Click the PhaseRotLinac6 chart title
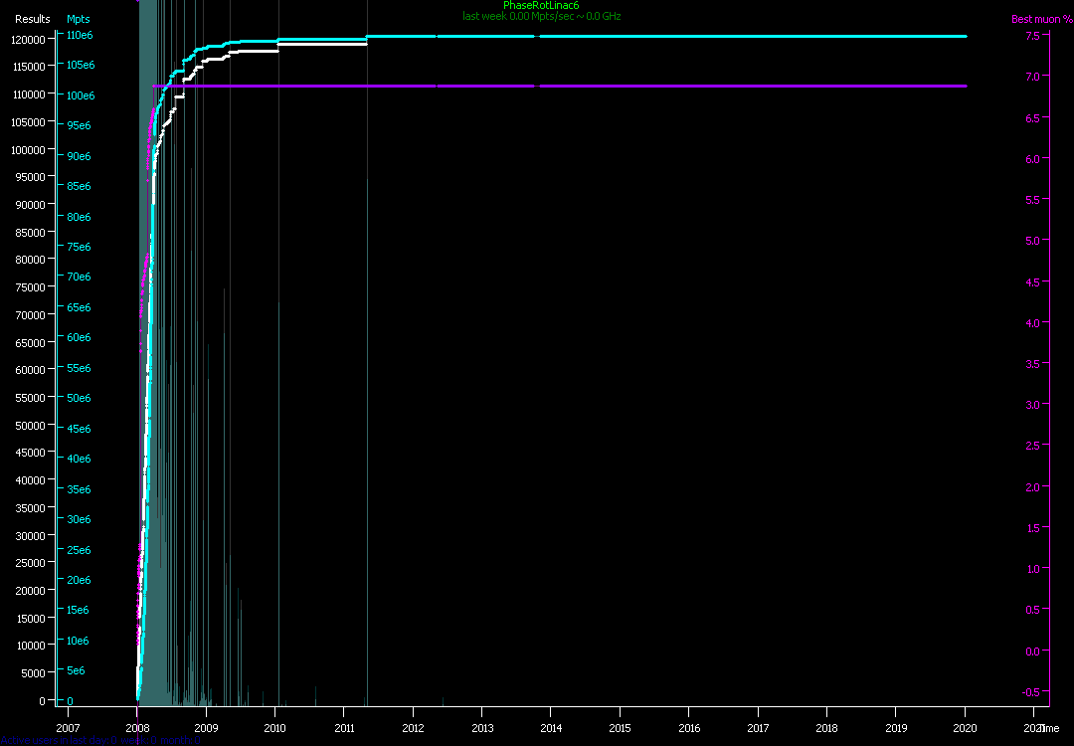1074x746 pixels. click(x=541, y=6)
